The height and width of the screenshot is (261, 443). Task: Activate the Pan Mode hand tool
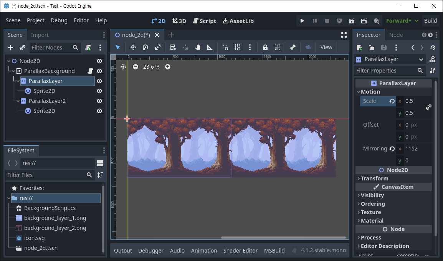tap(197, 47)
